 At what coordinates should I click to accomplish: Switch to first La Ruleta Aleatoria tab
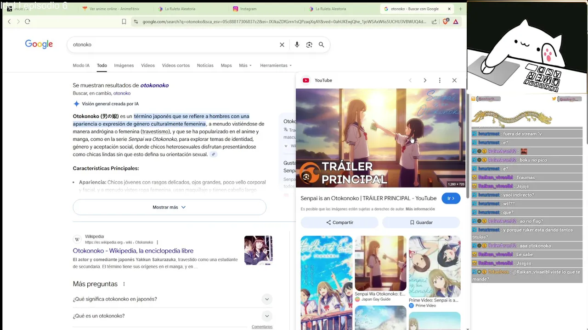180,9
